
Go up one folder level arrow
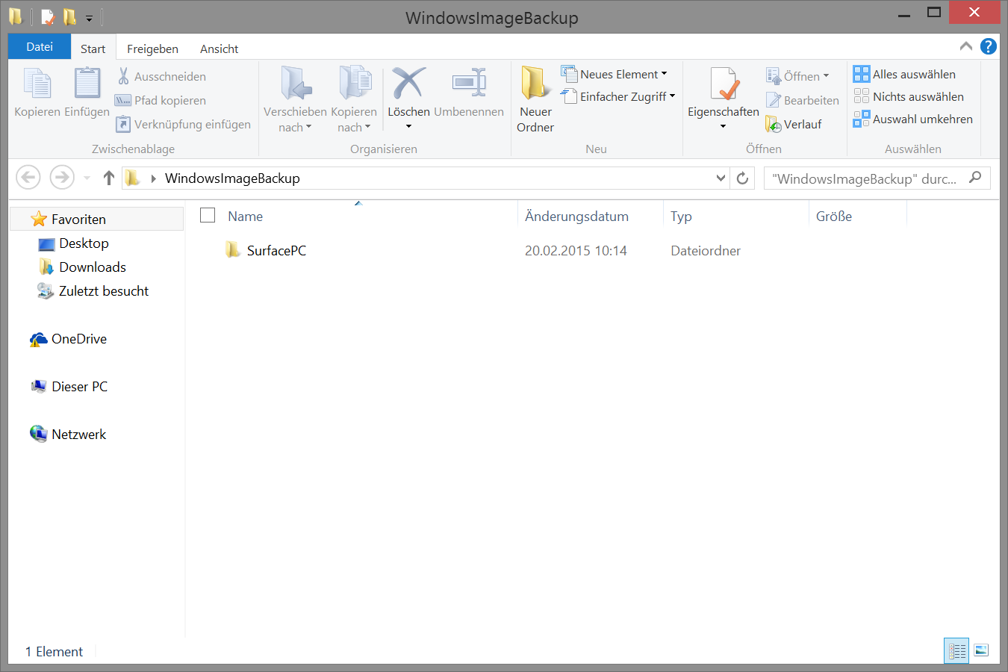point(109,178)
